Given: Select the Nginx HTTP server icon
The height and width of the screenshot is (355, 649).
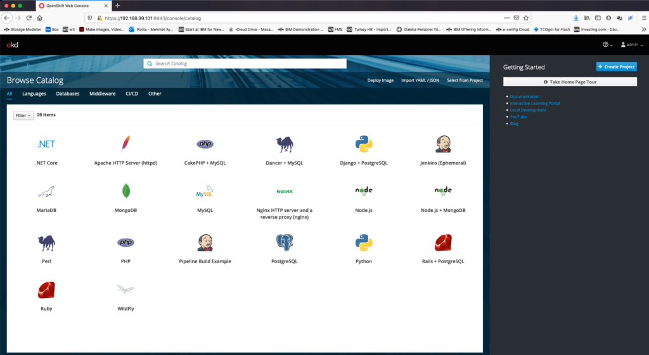Looking at the screenshot, I should (285, 191).
